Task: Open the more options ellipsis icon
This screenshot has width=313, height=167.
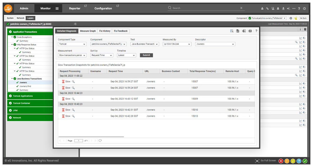Action: click(x=294, y=9)
